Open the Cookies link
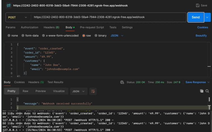 click(x=202, y=27)
